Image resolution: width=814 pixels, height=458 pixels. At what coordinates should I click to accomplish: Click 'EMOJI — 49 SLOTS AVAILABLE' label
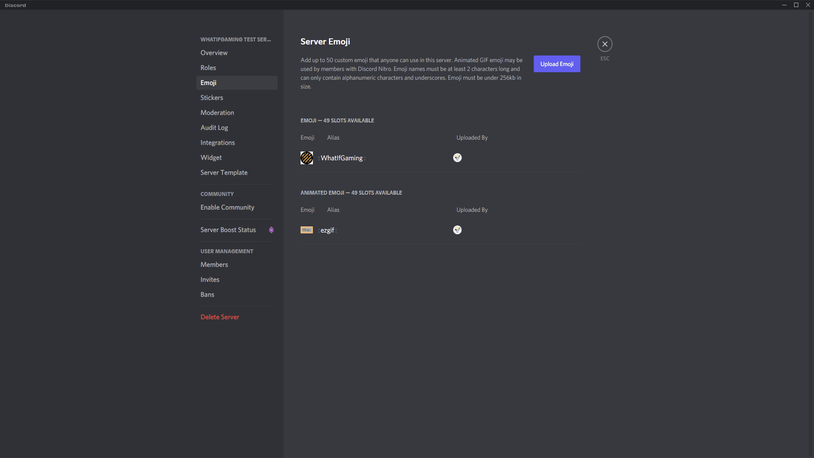[x=337, y=120]
